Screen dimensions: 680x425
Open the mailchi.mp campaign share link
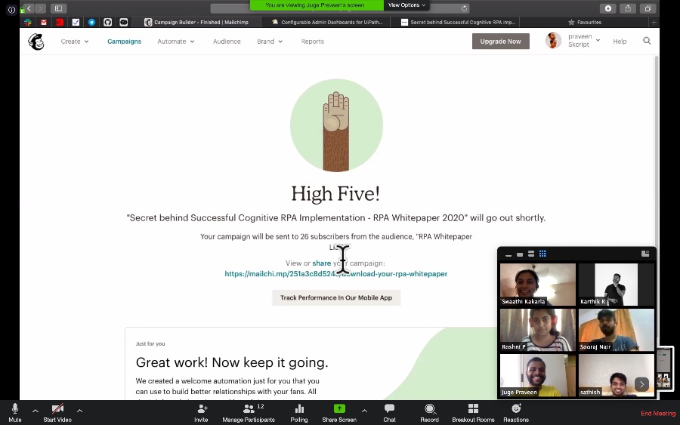click(335, 274)
